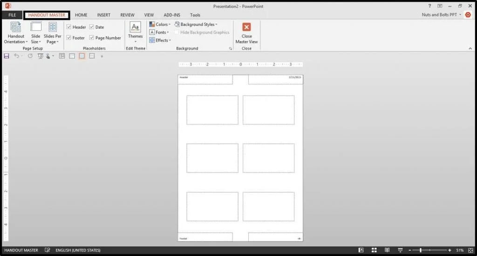Screen dimensions: 477x256
Task: Uncheck the Footer placeholder checkbox
Action: coord(69,38)
